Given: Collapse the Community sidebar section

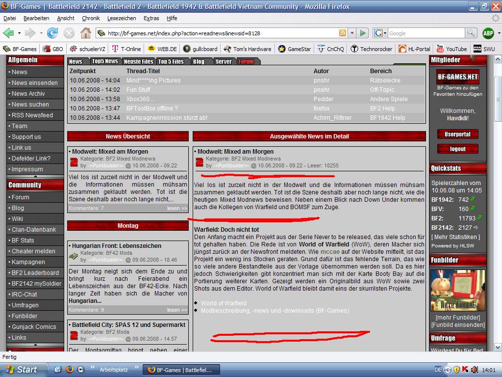Looking at the screenshot, I should (35, 345).
